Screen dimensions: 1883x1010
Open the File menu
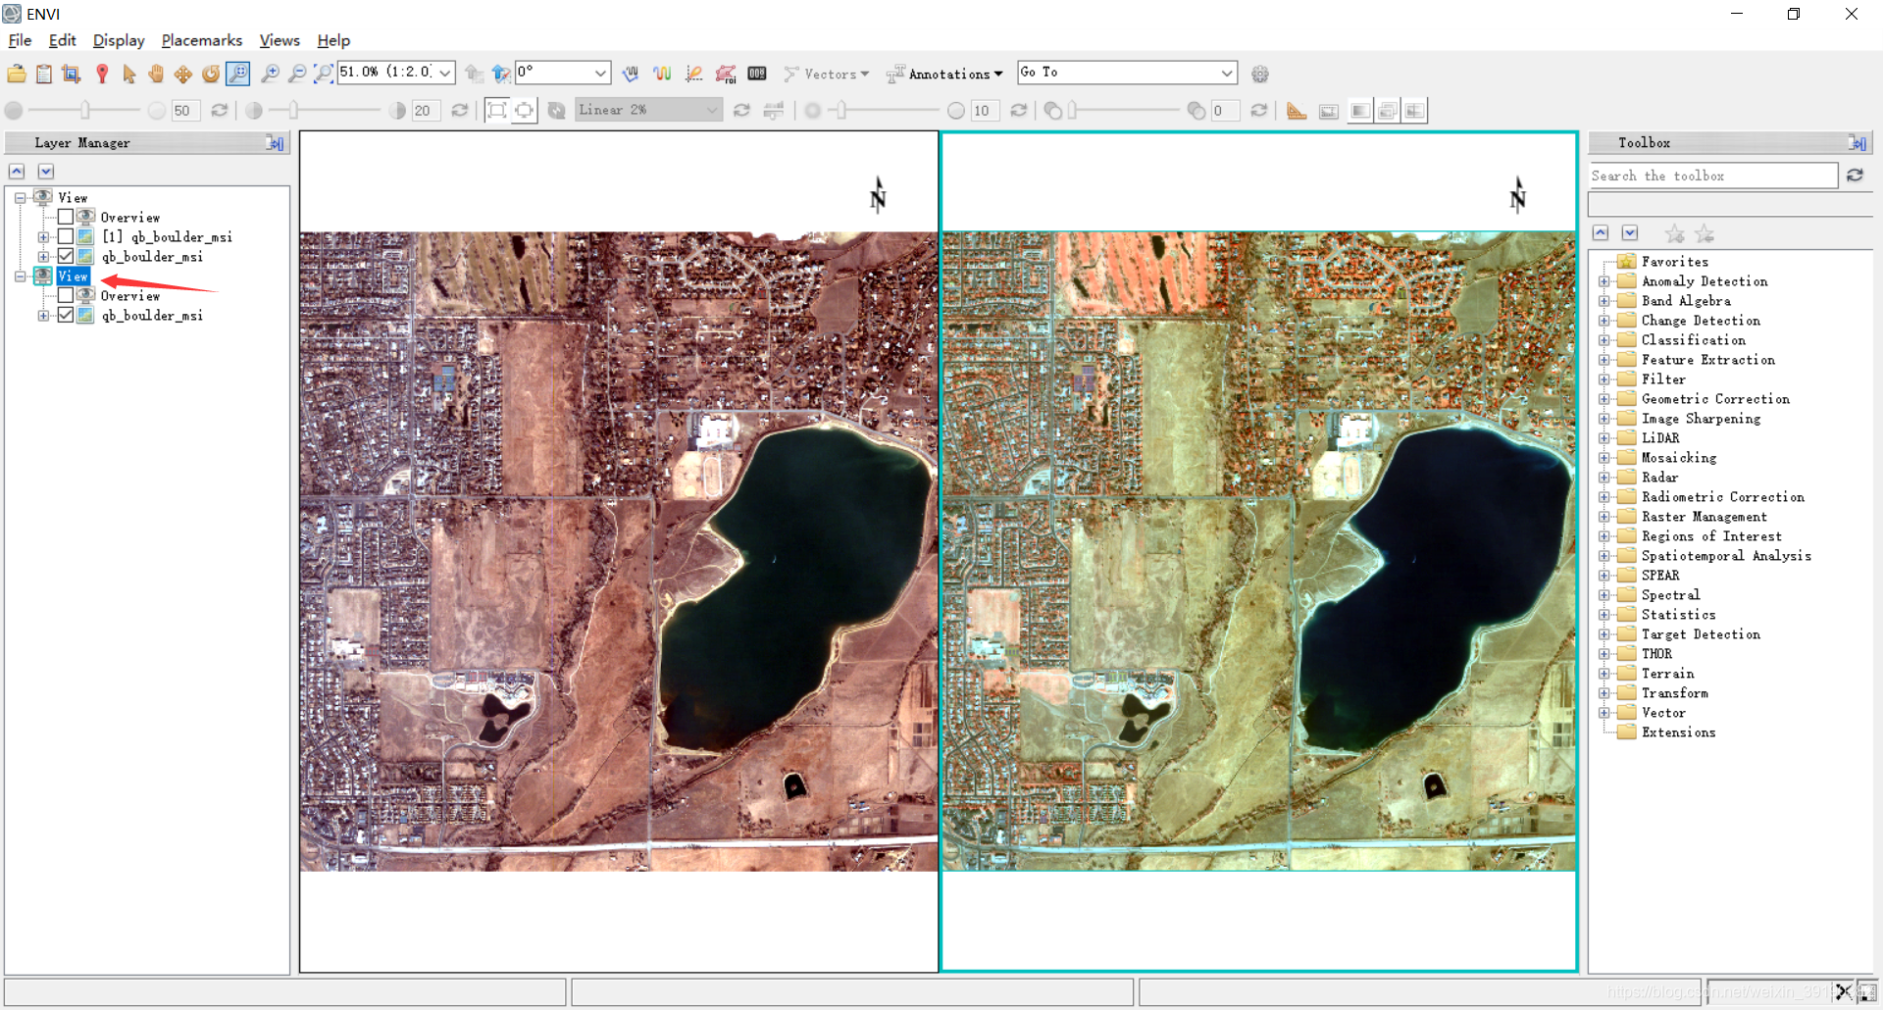click(20, 40)
